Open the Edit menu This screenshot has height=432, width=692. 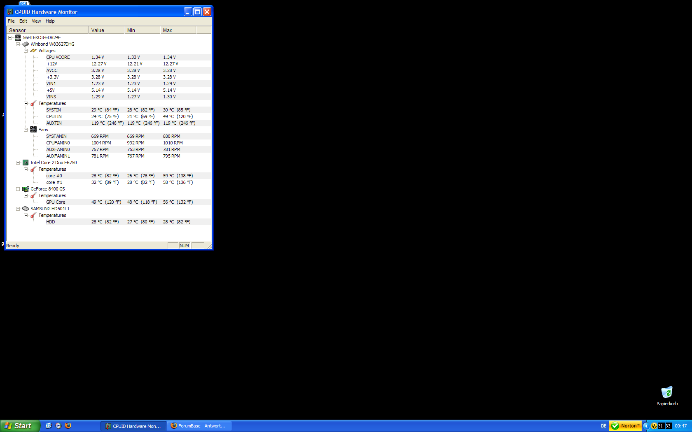pos(23,21)
